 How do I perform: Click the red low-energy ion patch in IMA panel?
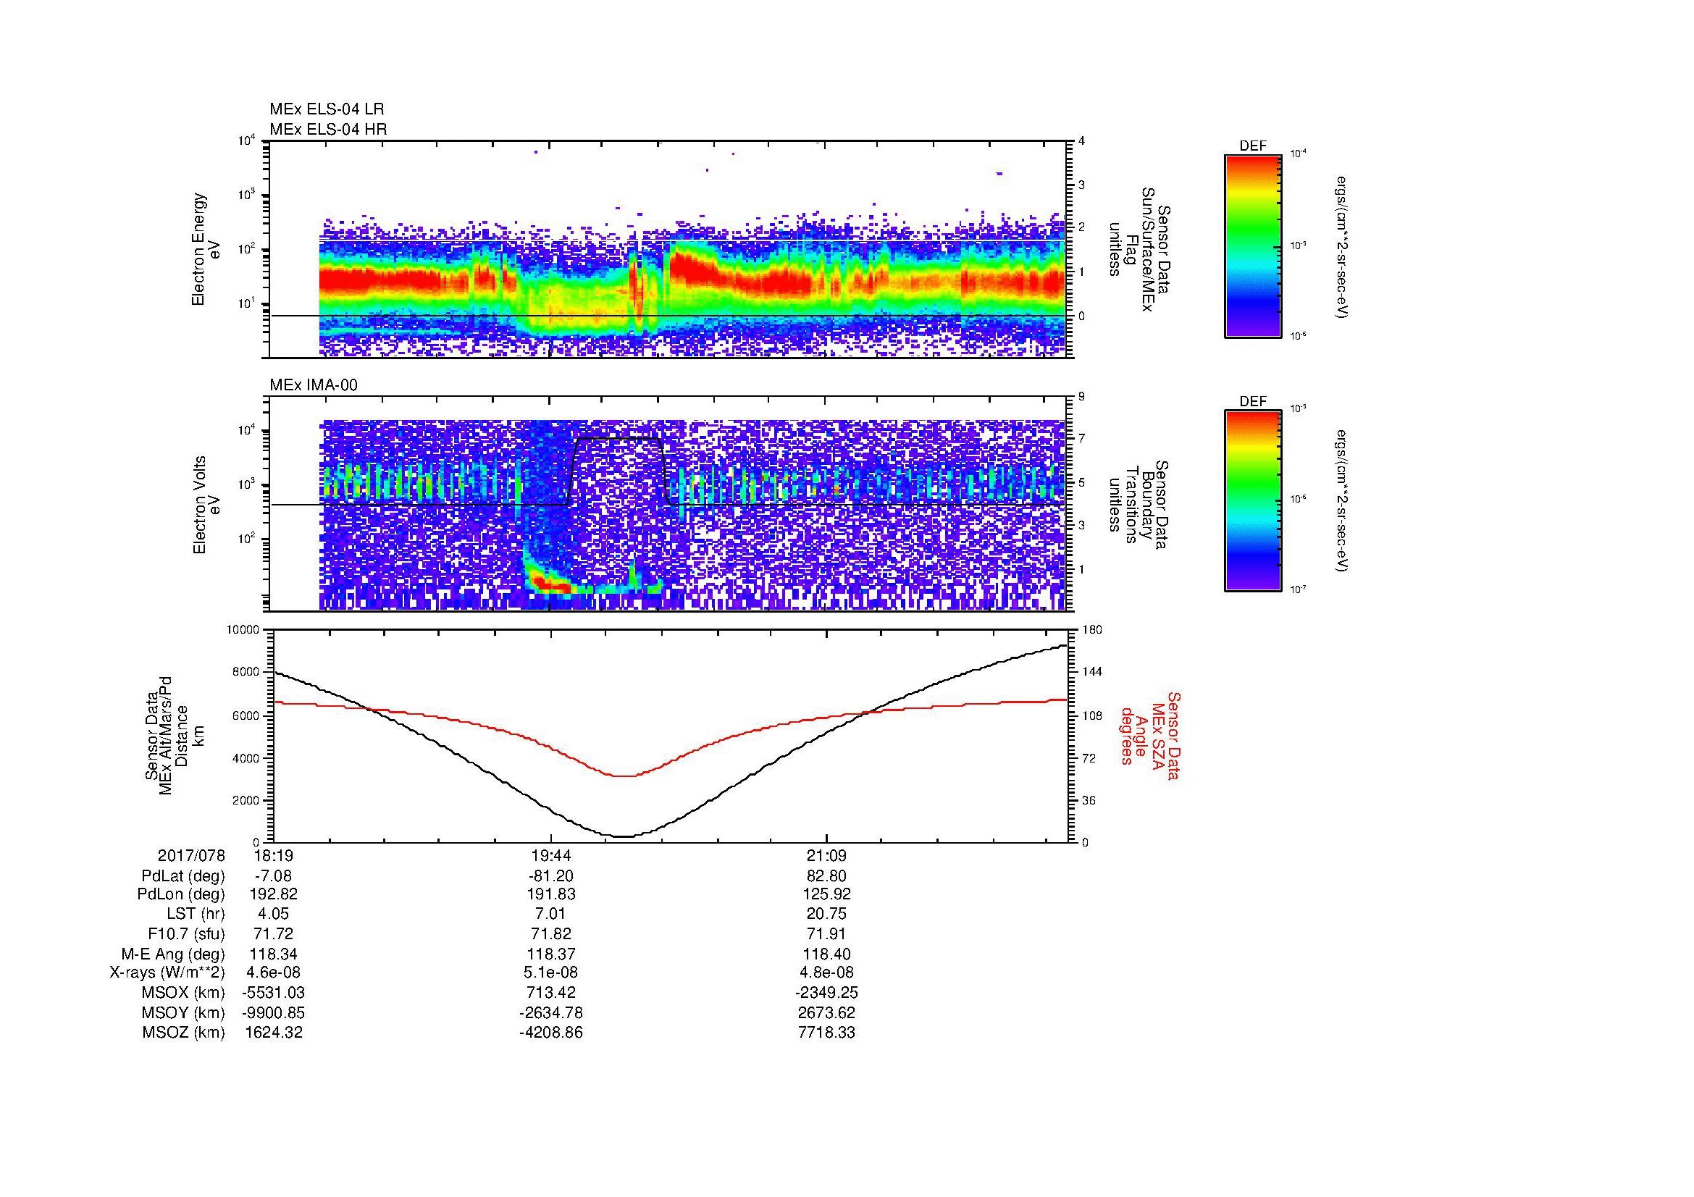[x=550, y=585]
